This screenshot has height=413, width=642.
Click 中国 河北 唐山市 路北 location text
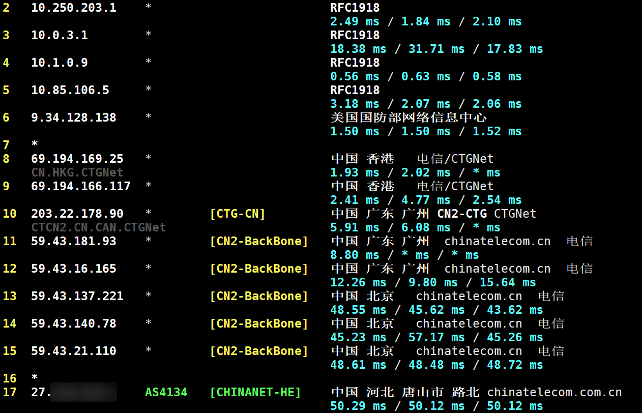405,392
